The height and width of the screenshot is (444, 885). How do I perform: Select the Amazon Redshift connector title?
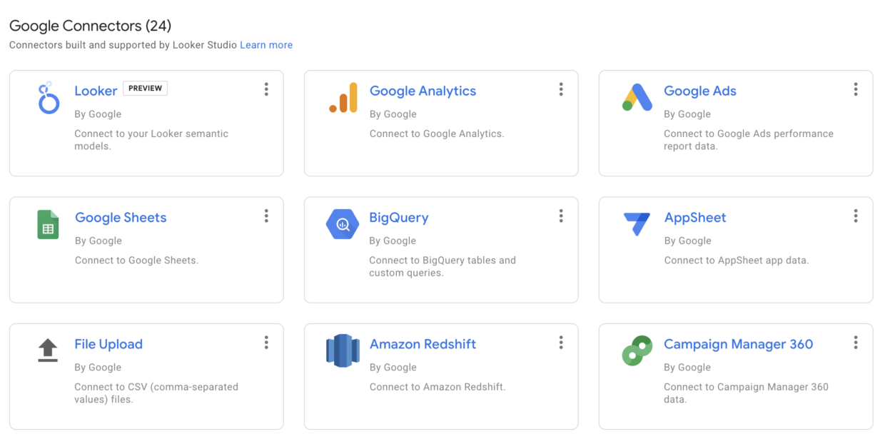point(423,344)
